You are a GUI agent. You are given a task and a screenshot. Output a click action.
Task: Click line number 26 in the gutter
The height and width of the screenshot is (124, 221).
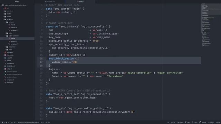[41, 94]
